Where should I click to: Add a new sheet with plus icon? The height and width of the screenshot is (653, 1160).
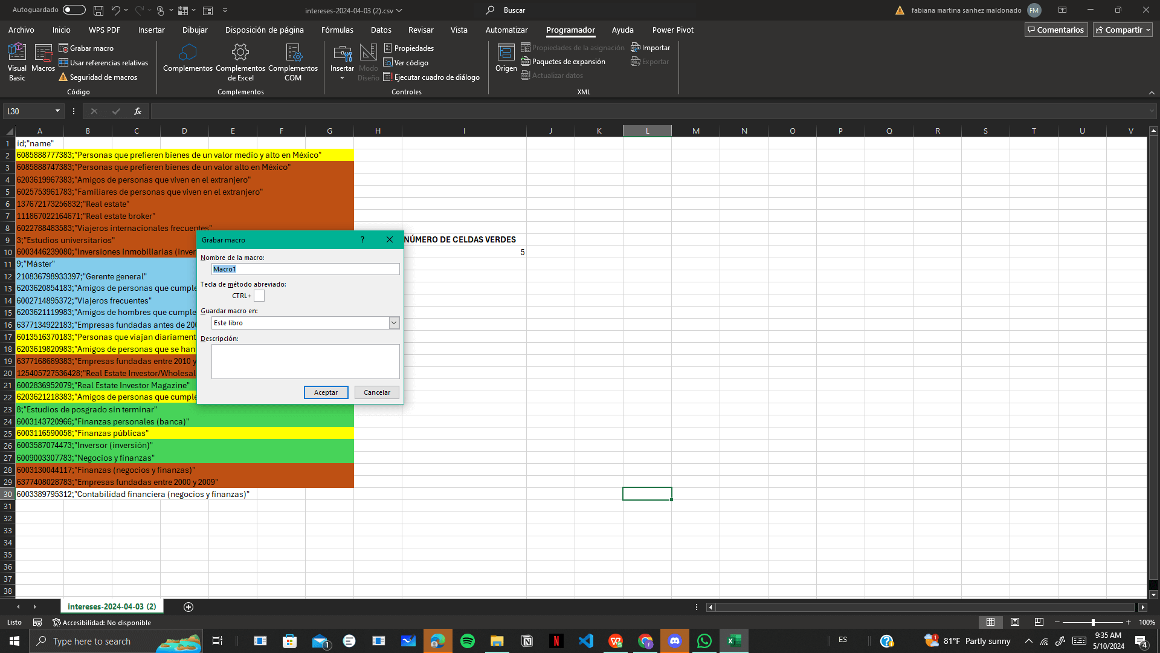point(188,607)
